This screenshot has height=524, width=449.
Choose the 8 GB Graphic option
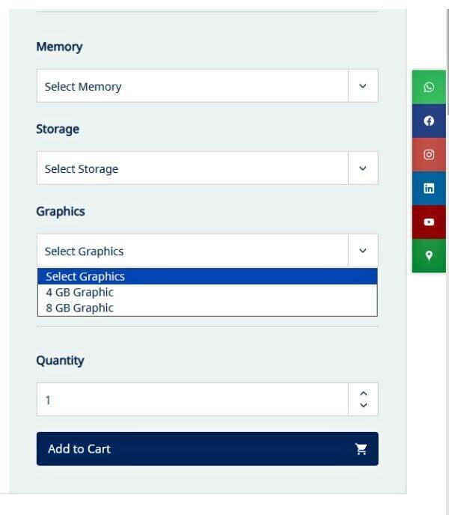(80, 308)
